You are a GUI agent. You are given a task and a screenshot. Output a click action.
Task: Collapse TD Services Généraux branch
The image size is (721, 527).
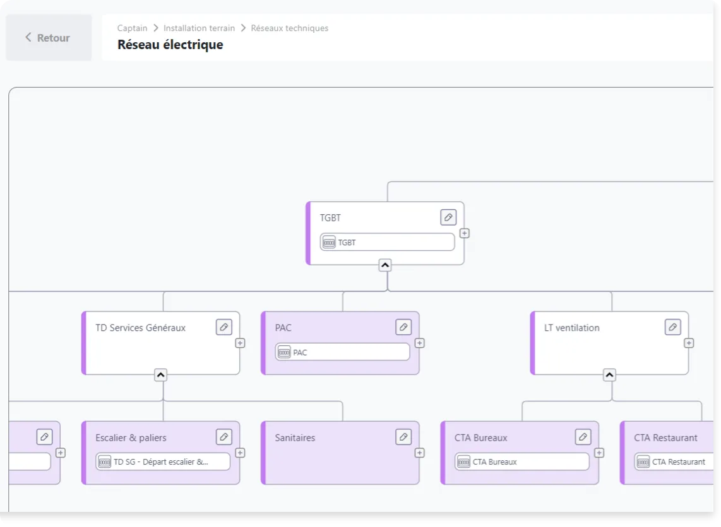161,375
